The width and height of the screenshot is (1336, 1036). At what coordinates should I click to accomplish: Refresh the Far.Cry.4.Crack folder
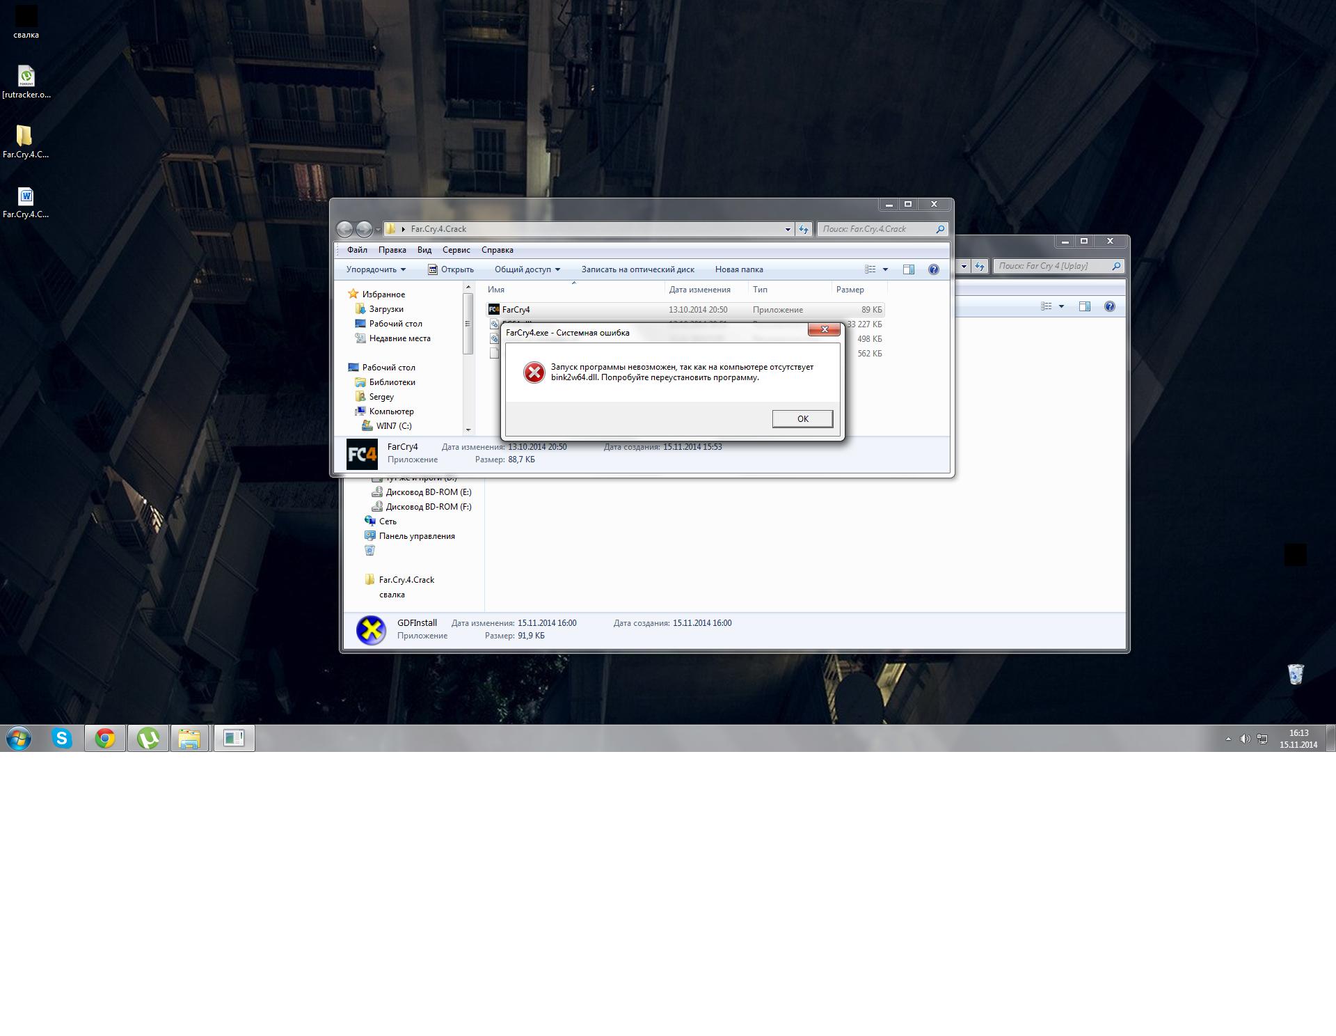click(x=804, y=229)
